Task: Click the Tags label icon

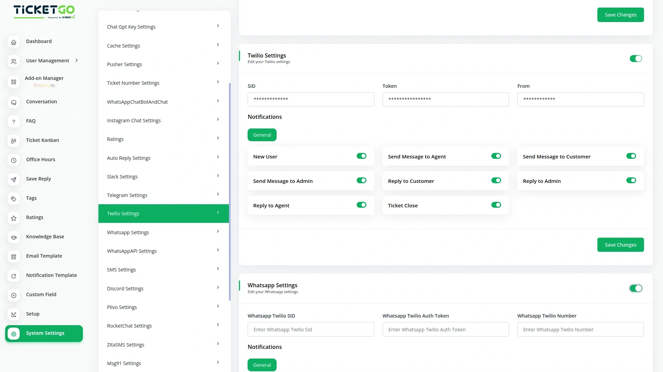Action: pos(13,199)
